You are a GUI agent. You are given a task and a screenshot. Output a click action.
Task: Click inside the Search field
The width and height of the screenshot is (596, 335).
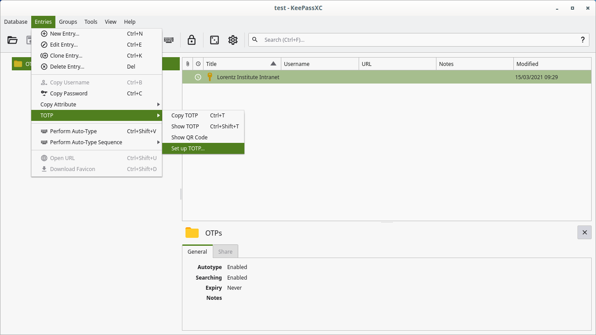(418, 40)
